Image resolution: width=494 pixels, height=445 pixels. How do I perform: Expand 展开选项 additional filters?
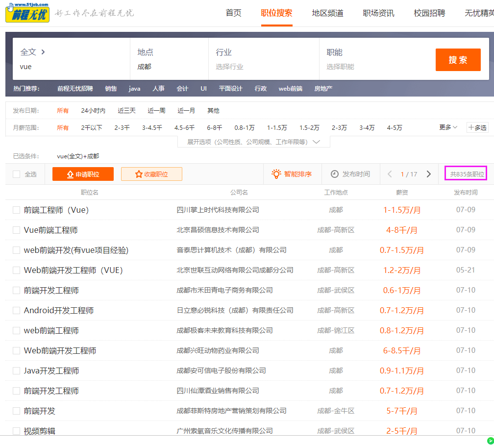254,142
